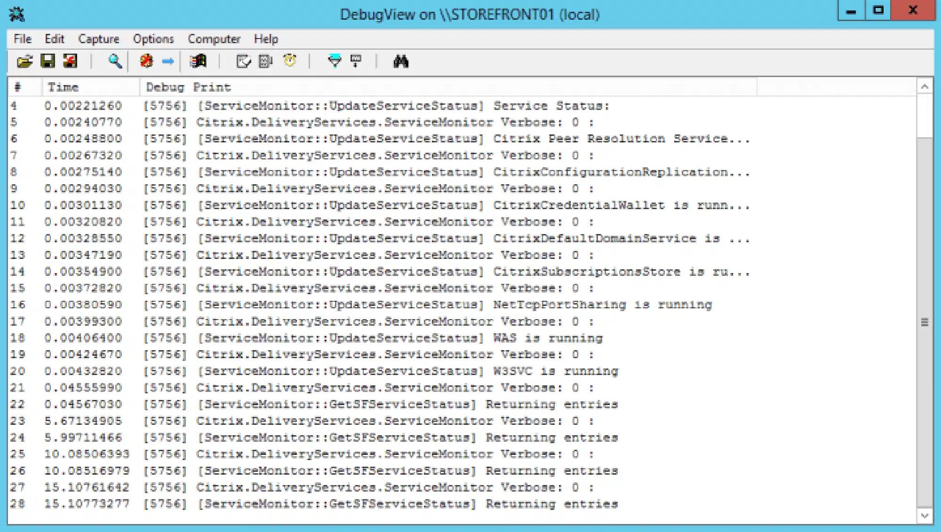Toggle the blue arrow pass-through icon

click(x=168, y=61)
